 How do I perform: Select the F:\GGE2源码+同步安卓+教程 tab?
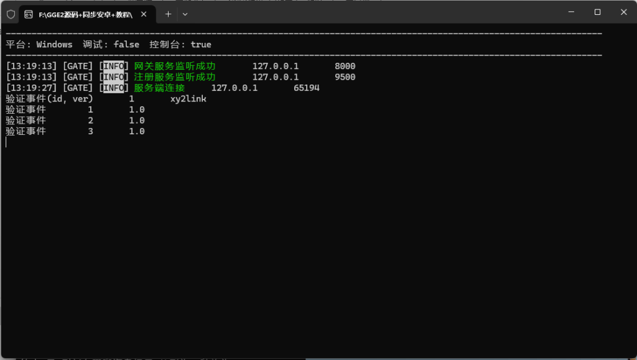[85, 14]
